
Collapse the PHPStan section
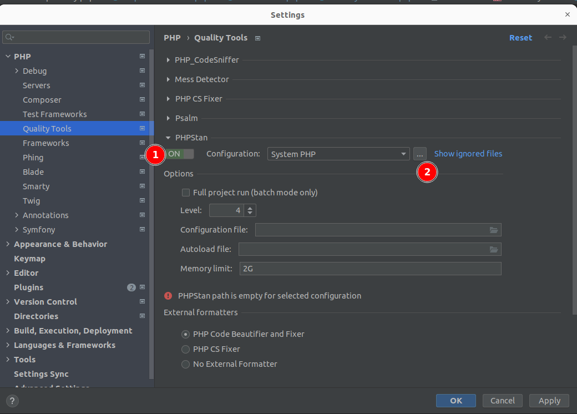tap(168, 138)
